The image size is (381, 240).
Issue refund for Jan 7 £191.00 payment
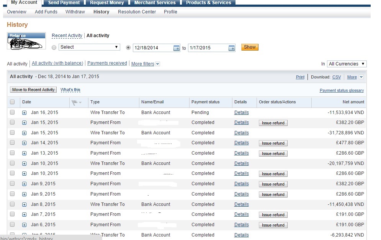pyautogui.click(x=273, y=215)
